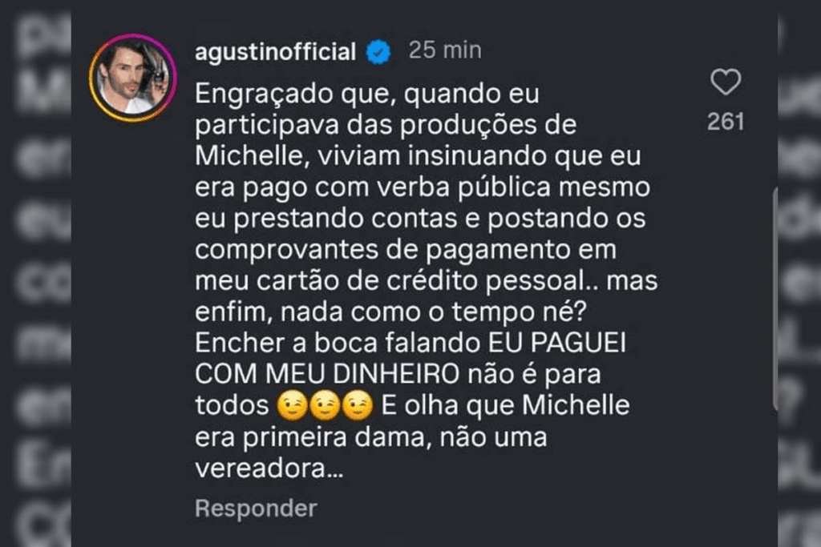Screen dimensions: 821x547
Task: View who liked via the 261 count
Action: [x=726, y=122]
